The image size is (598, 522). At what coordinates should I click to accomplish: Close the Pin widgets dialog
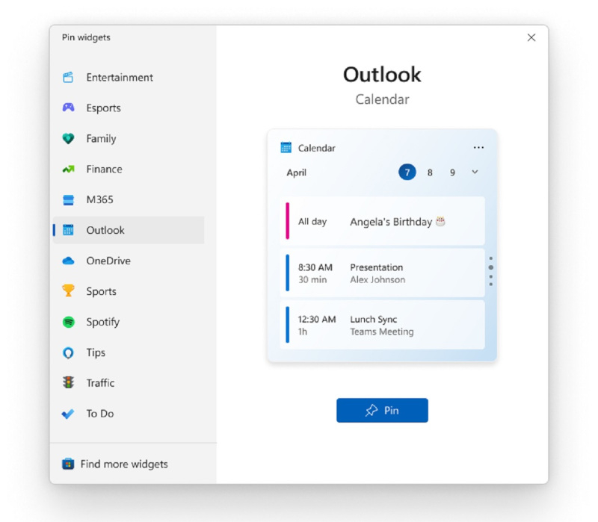531,37
